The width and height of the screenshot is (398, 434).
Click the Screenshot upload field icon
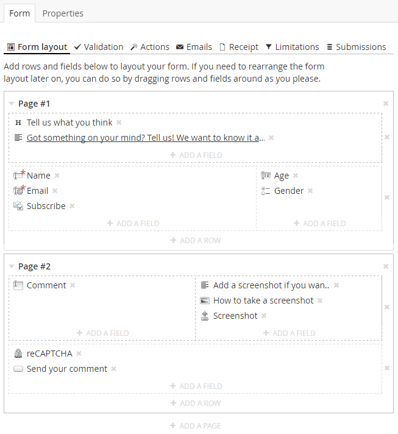point(205,316)
